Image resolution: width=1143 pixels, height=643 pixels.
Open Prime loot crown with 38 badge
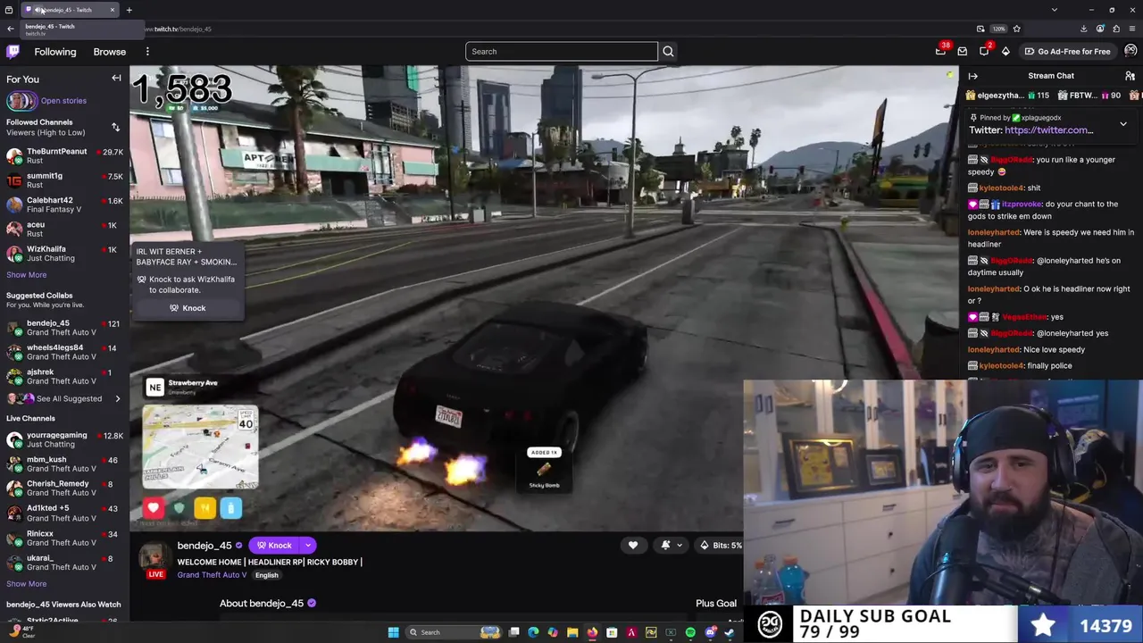[x=940, y=51]
